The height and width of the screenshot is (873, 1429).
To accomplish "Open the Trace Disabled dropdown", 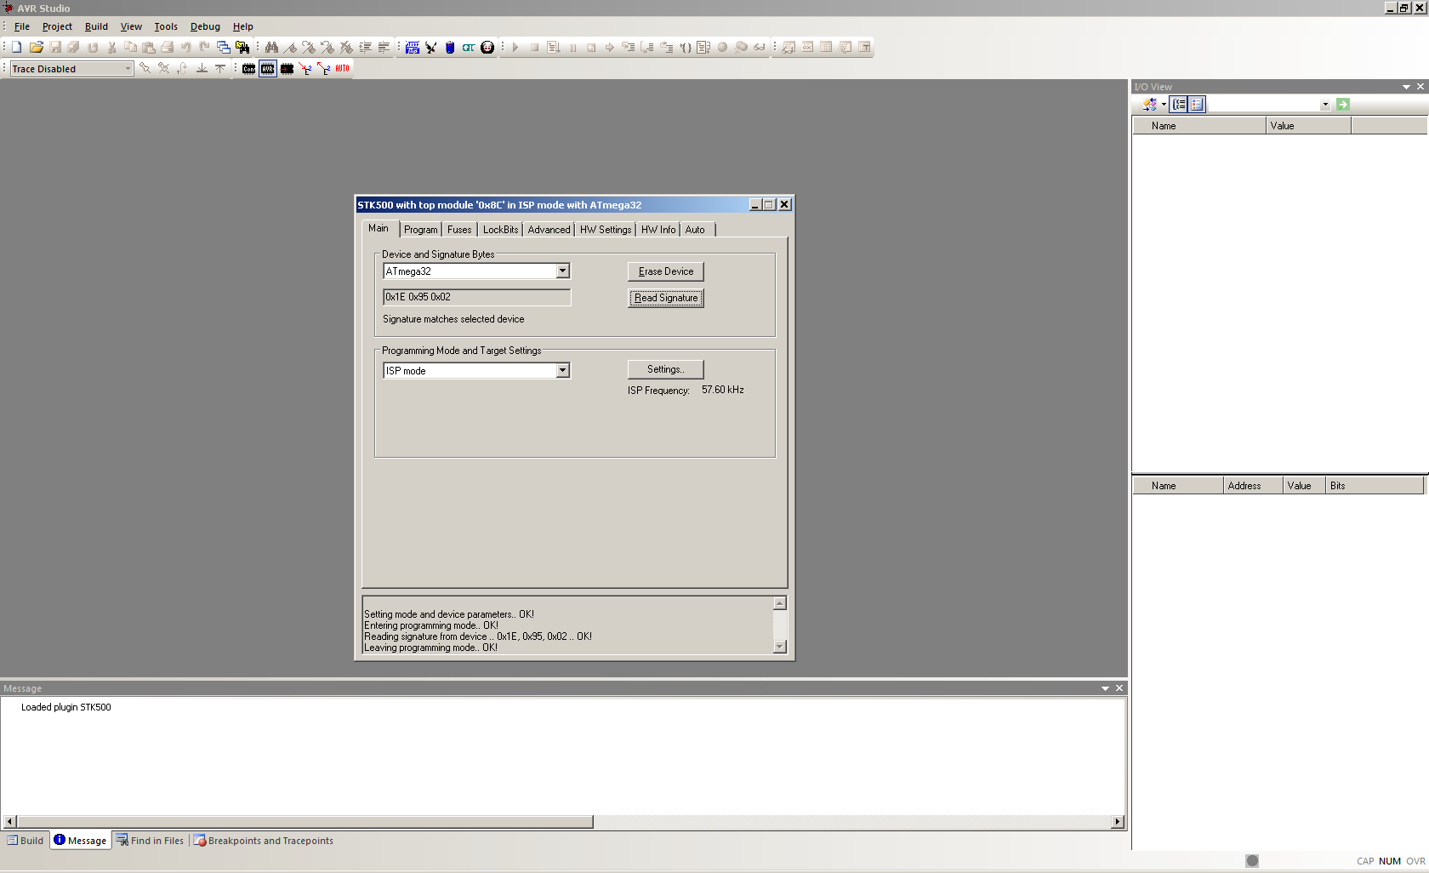I will 128,69.
